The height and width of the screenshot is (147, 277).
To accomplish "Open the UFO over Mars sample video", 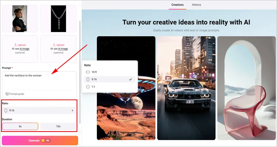I will pyautogui.click(x=126, y=88).
